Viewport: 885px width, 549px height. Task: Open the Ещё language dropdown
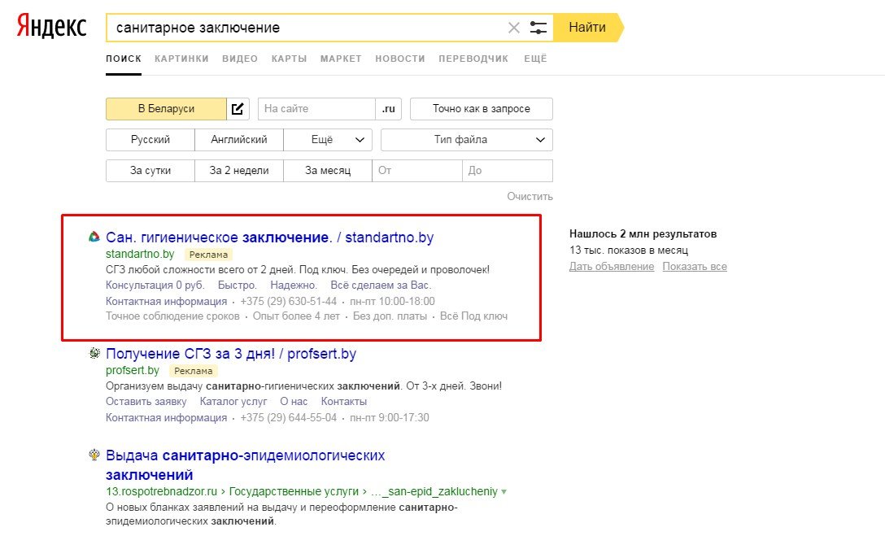click(328, 140)
